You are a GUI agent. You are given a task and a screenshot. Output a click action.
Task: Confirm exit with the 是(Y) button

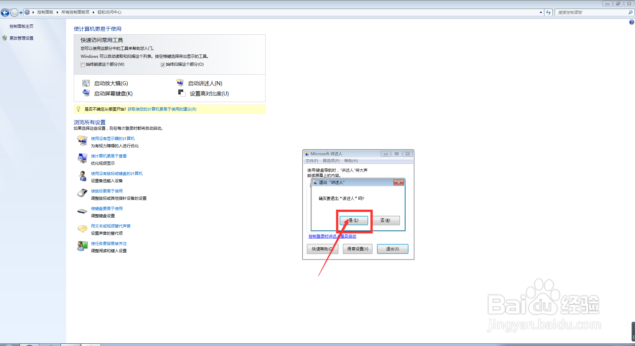pyautogui.click(x=354, y=220)
